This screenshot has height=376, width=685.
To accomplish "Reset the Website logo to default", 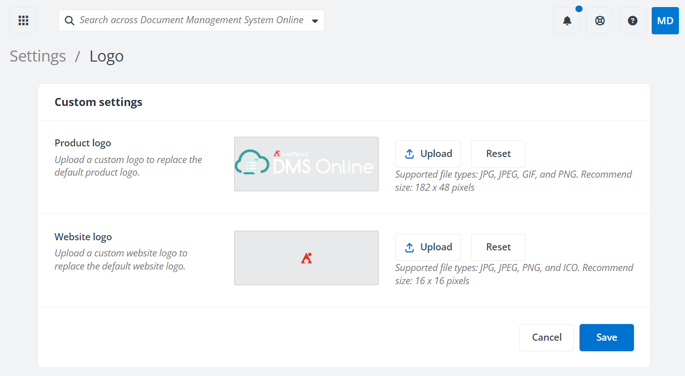I will [498, 247].
